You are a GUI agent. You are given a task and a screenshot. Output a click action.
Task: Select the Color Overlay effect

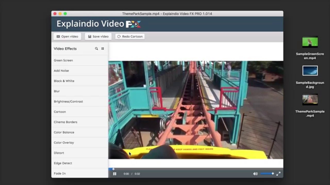80,143
